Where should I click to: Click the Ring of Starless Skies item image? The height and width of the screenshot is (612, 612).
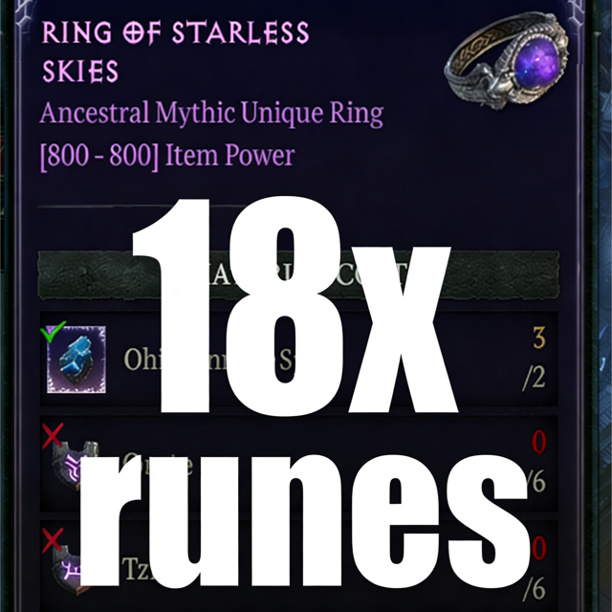507,60
